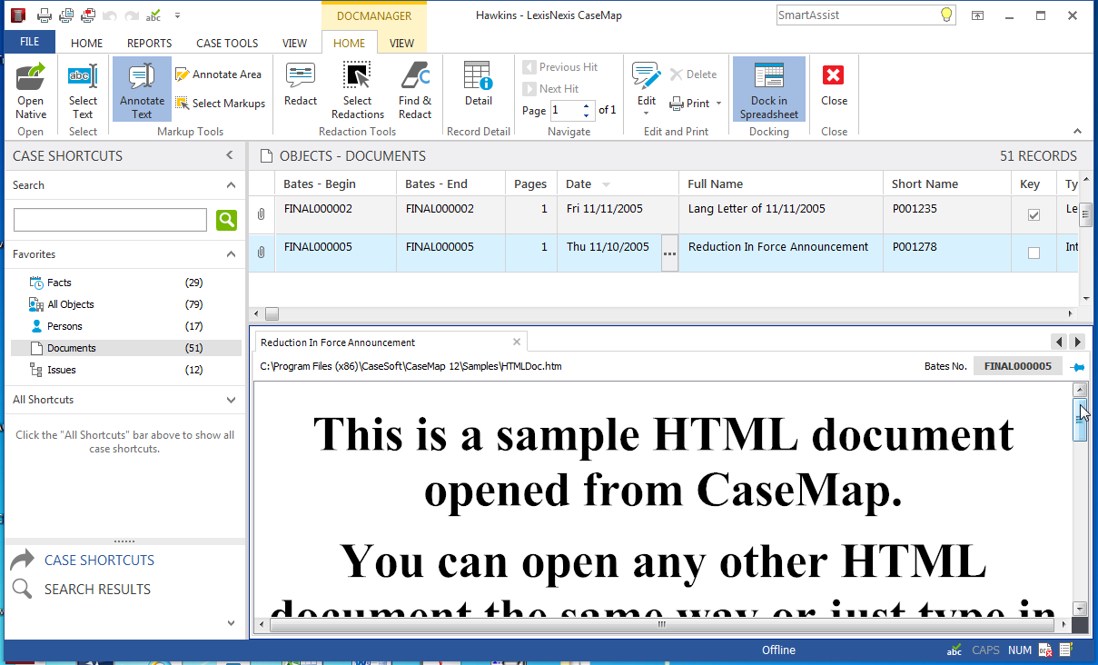Expand the Print dropdown arrow
The image size is (1098, 665).
click(x=718, y=104)
